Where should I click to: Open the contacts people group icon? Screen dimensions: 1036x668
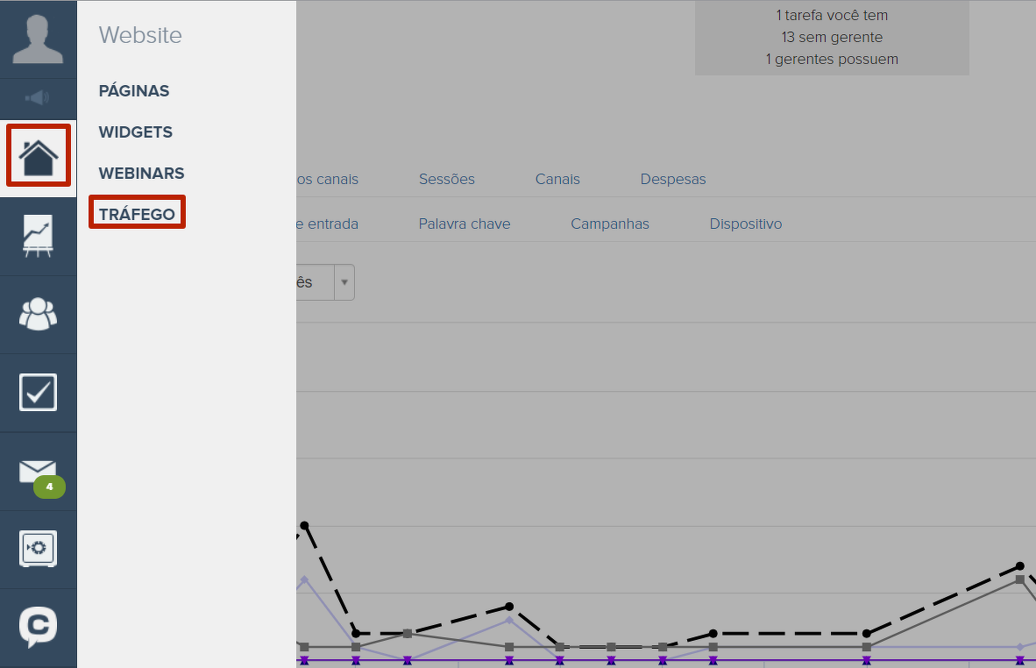pos(38,314)
